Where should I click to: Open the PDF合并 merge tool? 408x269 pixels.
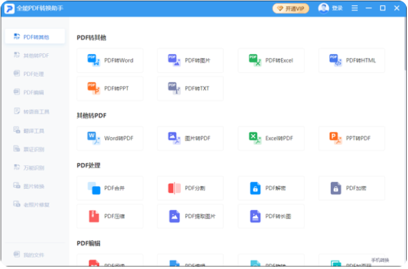[x=110, y=188]
